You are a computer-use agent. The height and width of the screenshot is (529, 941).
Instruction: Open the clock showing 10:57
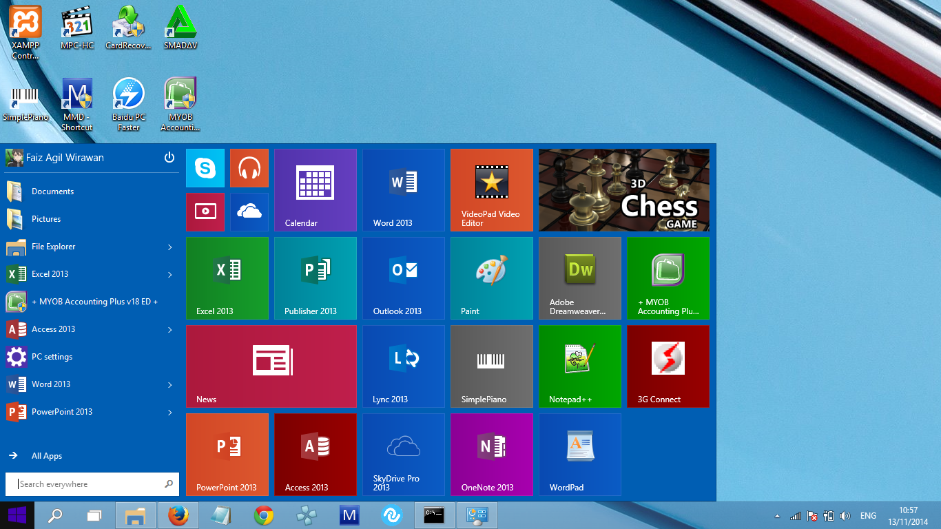(909, 516)
